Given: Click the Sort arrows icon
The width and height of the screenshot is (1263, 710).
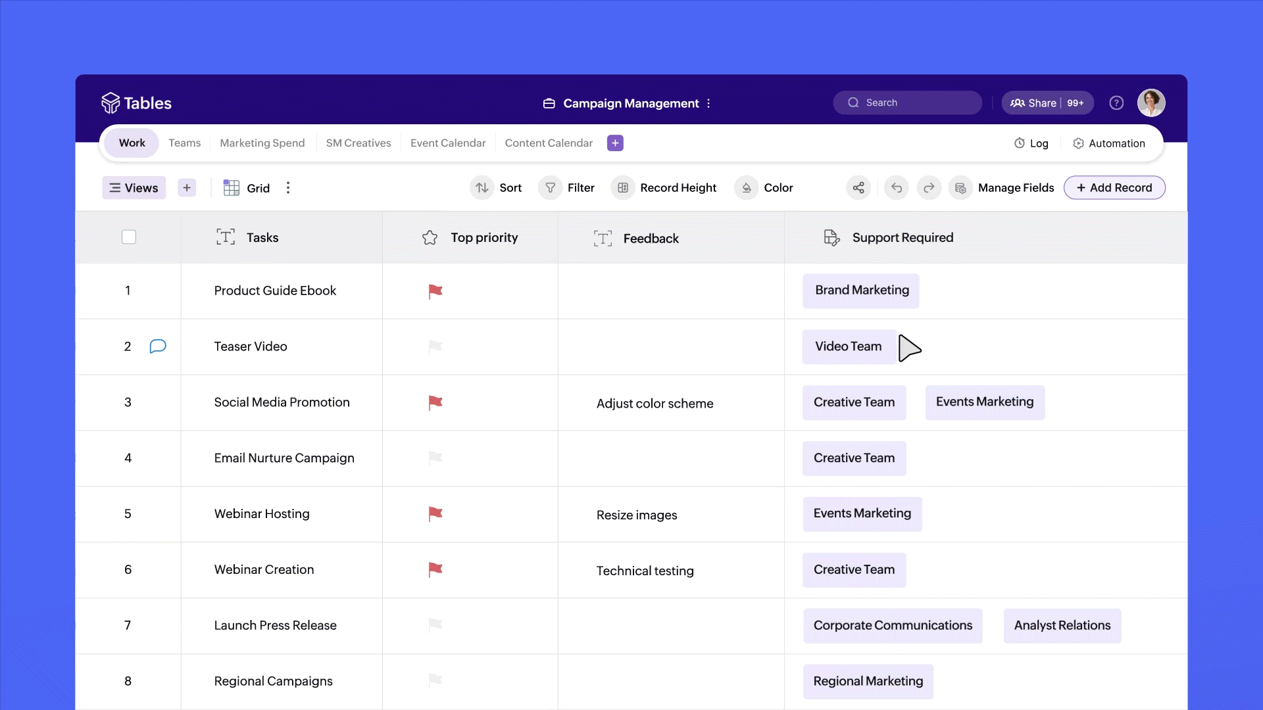Looking at the screenshot, I should [x=482, y=188].
